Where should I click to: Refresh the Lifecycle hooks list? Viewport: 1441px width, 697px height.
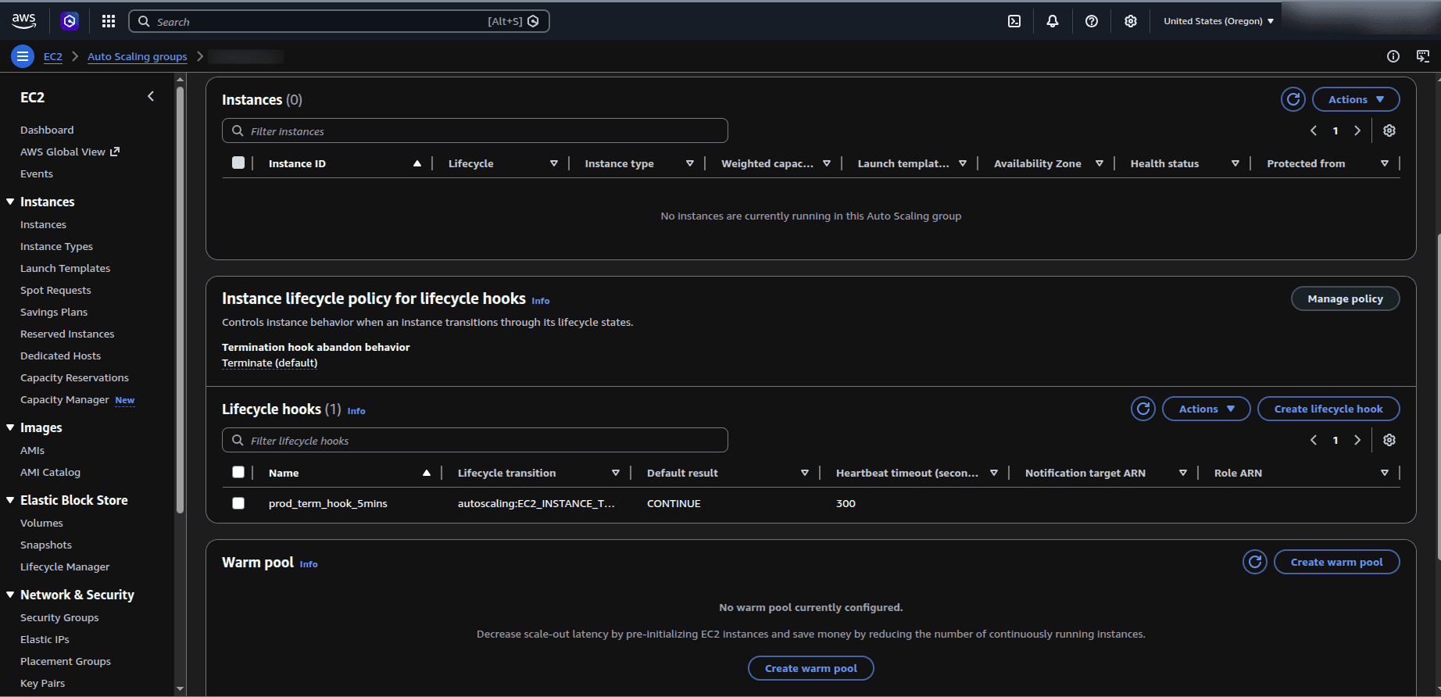click(1143, 409)
